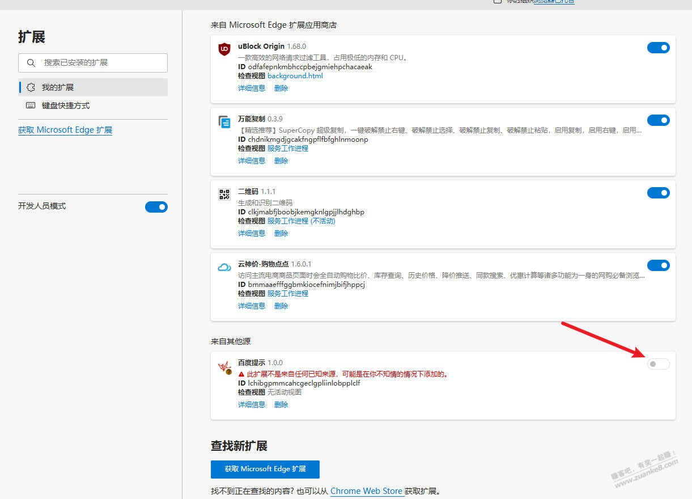
Task: Toggle 开发人员模式 developer mode off
Action: [156, 207]
